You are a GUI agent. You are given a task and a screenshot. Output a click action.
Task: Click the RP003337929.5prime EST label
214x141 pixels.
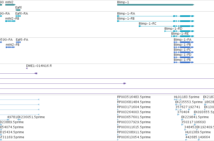[x=134, y=122]
